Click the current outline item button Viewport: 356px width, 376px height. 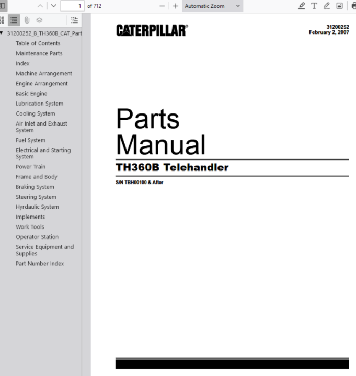pos(74,20)
